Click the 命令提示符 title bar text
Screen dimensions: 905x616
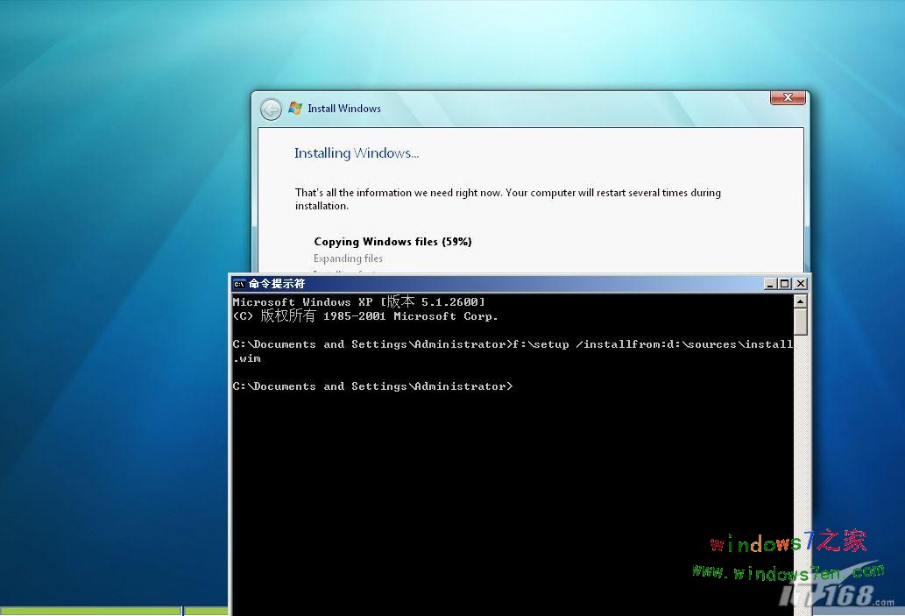276,283
